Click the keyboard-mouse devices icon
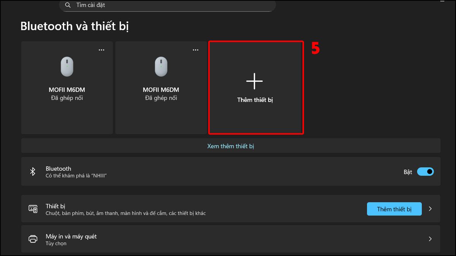 tap(33, 209)
